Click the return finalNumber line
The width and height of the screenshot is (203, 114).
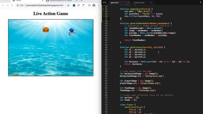pyautogui.click(x=135, y=40)
